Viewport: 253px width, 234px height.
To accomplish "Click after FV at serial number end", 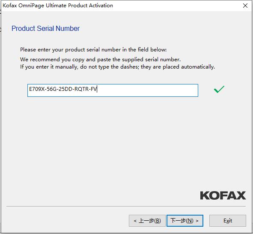I will tap(97, 89).
